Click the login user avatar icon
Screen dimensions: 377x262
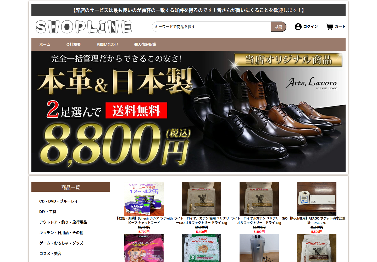[x=298, y=27]
